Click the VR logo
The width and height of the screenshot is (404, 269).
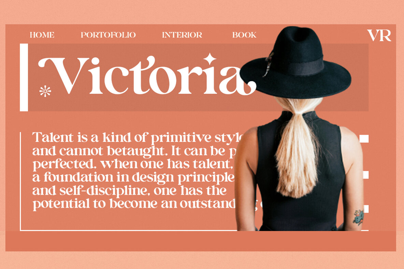(x=379, y=35)
